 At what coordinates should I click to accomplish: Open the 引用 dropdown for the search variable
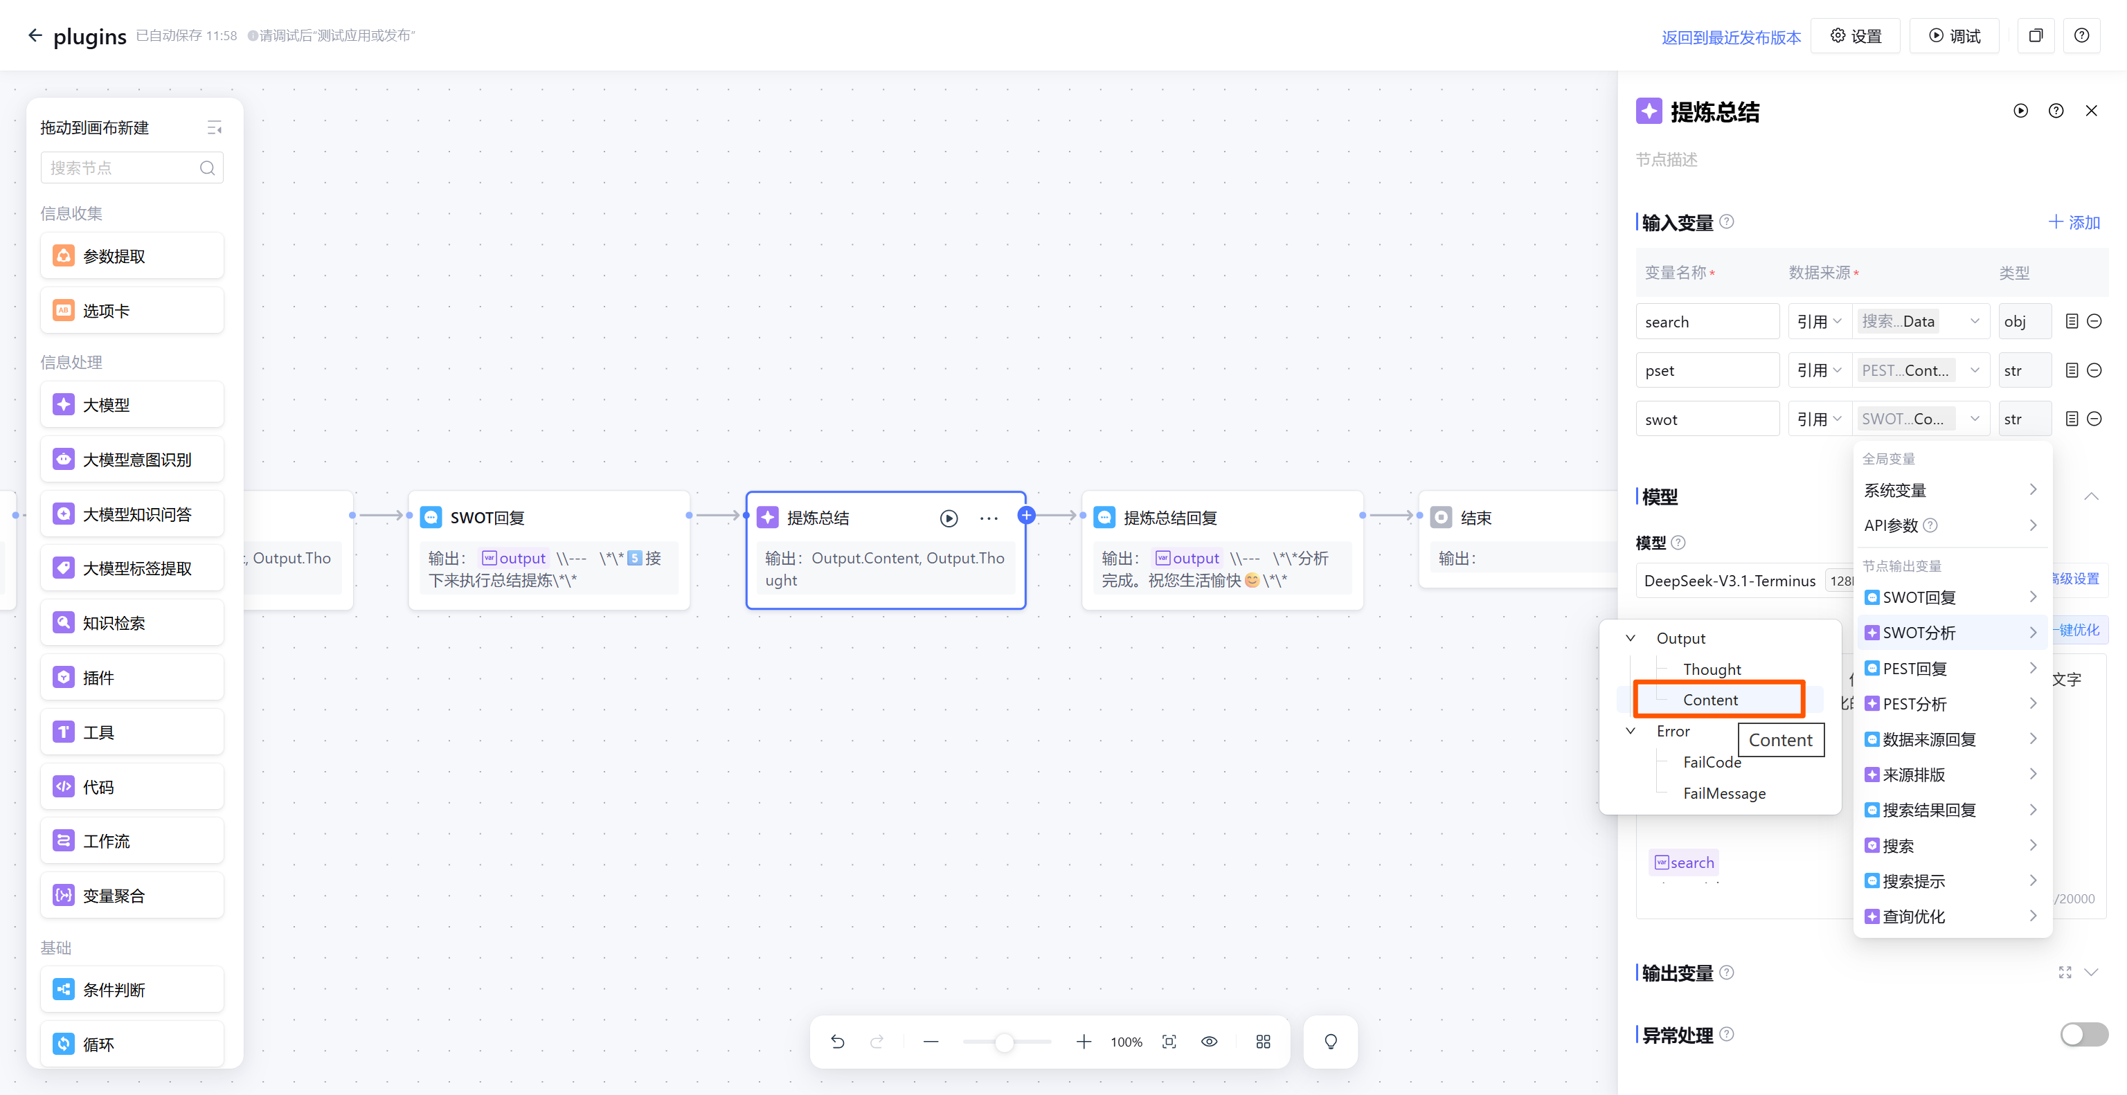pos(1819,322)
